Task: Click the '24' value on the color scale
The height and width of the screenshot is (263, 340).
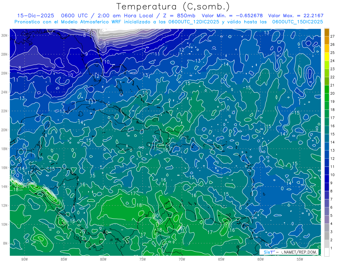Action: [333, 61]
